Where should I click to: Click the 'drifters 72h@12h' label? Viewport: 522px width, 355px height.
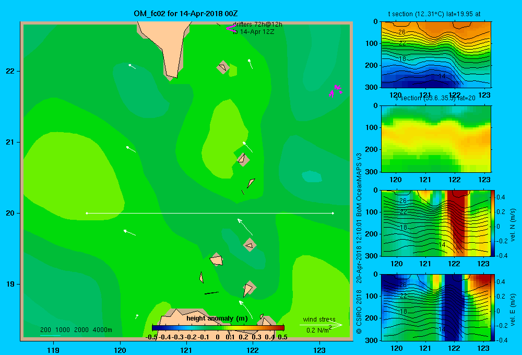[257, 25]
